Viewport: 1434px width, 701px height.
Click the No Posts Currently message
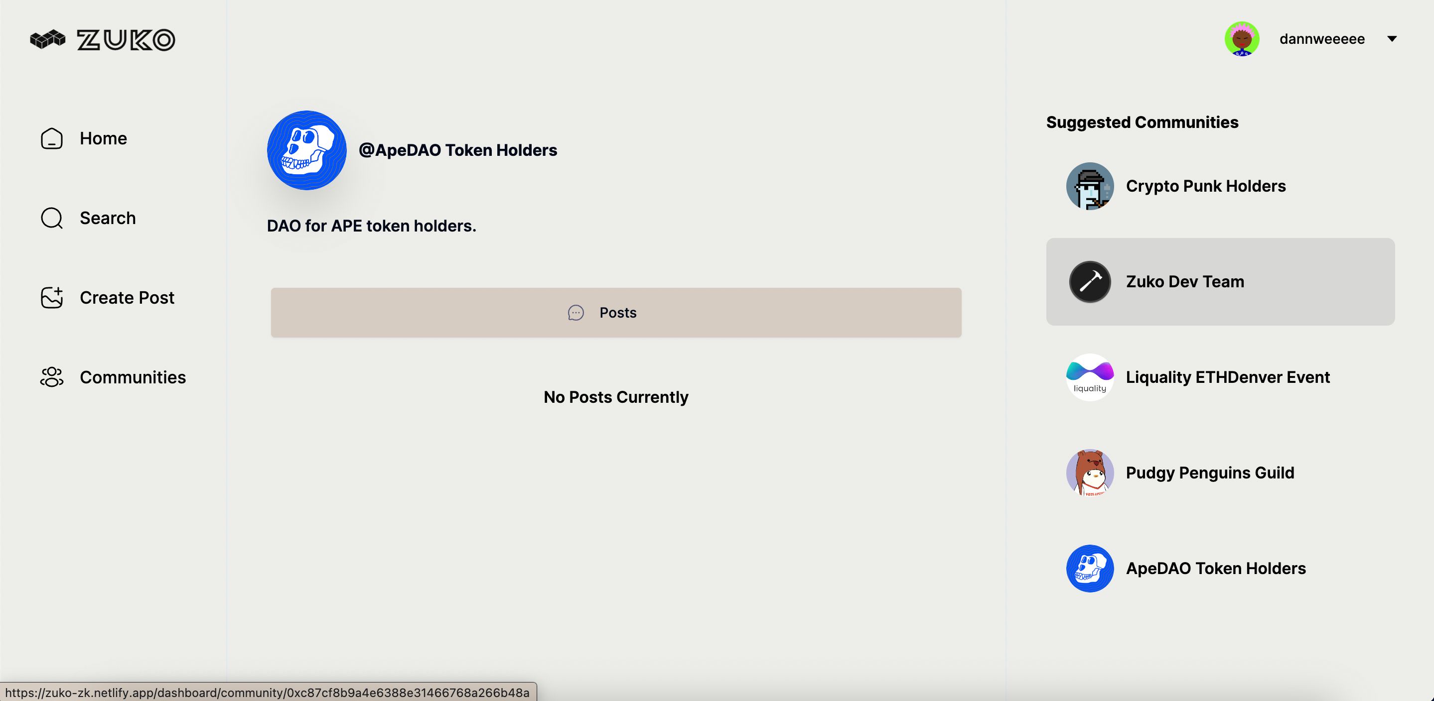(x=616, y=397)
